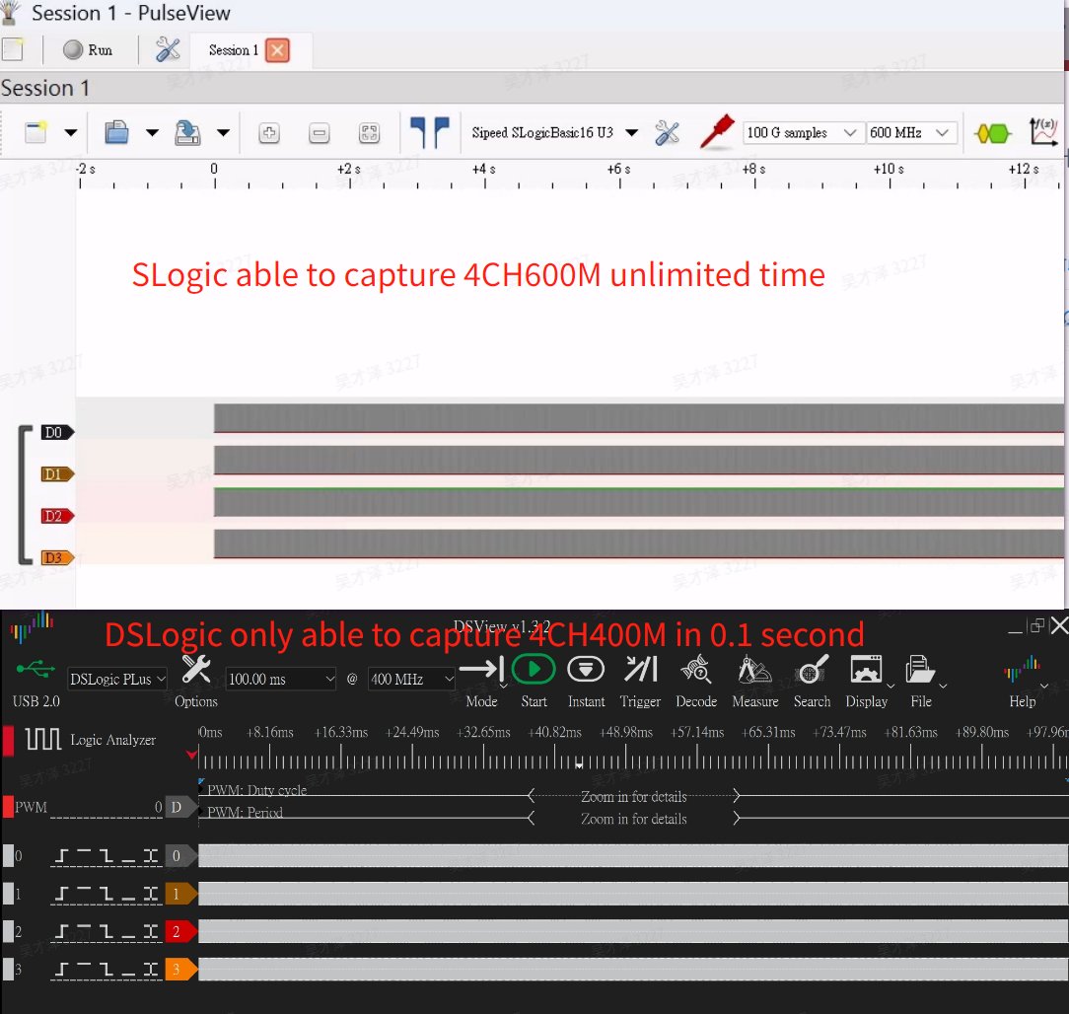
Task: Click the channel 3 orange index badge
Action: pos(180,969)
